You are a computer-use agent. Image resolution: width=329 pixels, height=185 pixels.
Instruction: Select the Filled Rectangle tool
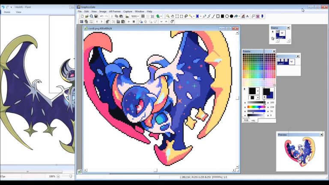click(x=222, y=16)
